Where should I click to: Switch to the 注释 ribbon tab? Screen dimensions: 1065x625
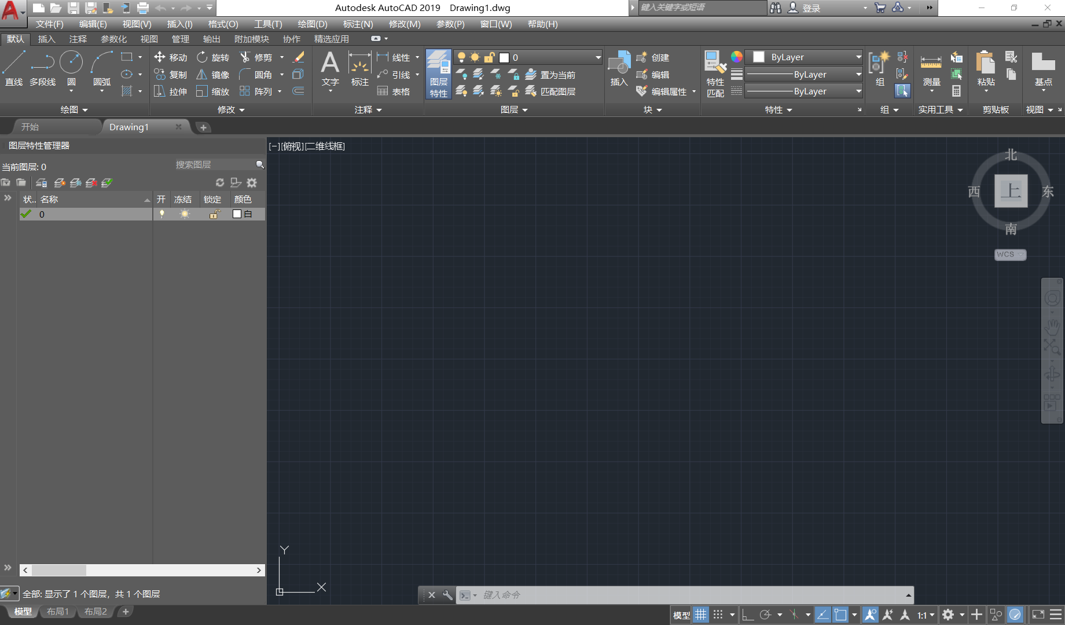coord(78,39)
